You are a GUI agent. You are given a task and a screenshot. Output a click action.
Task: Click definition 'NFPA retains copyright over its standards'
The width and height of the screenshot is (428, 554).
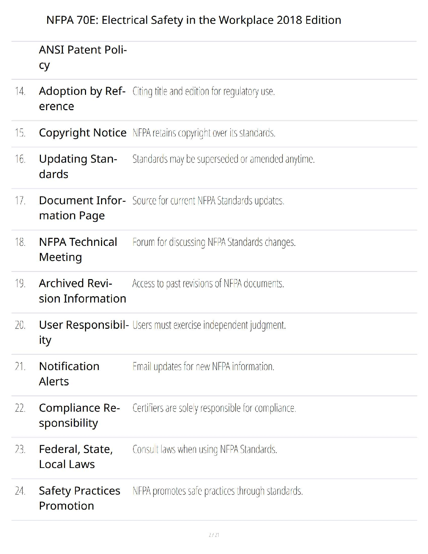[x=204, y=133]
